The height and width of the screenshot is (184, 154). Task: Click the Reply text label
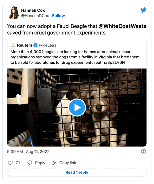click(40, 163)
